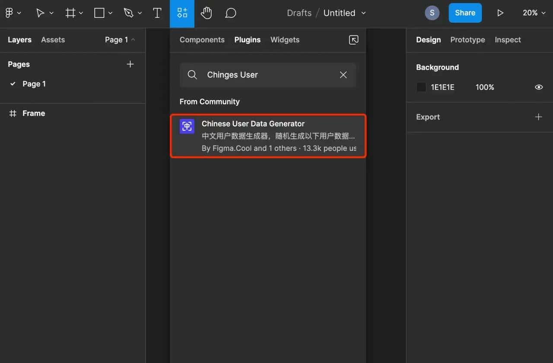Viewport: 553px width, 363px height.
Task: Click the Share button
Action: point(465,13)
